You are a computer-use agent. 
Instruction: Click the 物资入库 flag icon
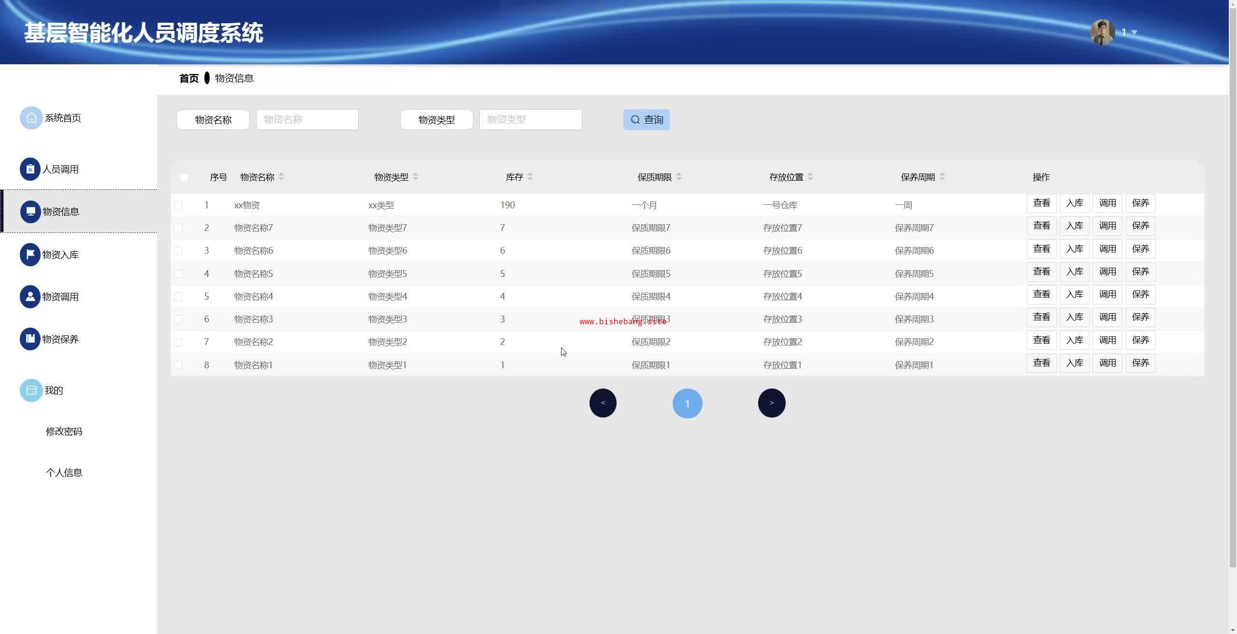(x=30, y=254)
